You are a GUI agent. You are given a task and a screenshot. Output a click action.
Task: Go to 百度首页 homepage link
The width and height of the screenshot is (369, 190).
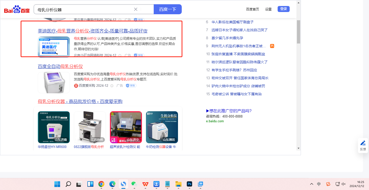point(253,9)
